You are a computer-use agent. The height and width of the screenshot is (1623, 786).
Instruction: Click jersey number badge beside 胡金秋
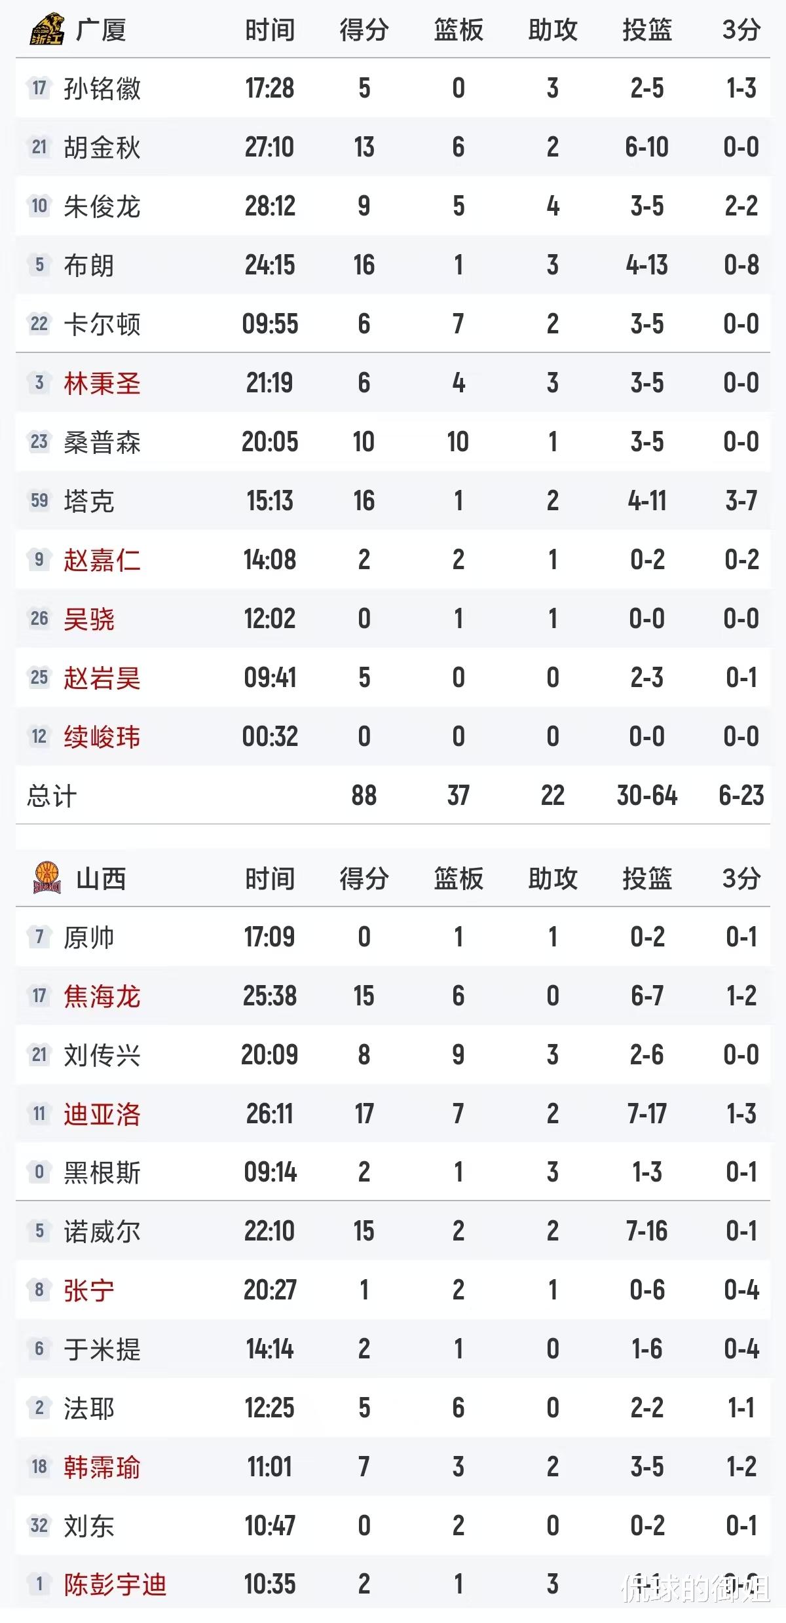[x=39, y=147]
